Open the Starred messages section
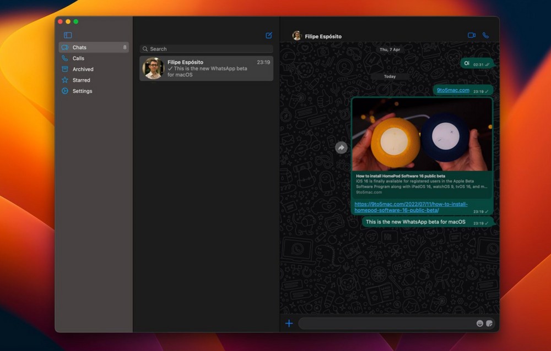Screen dimensions: 551x351 coord(94,80)
